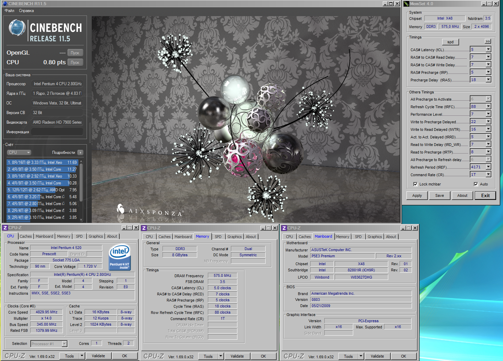The width and height of the screenshot is (503, 361).
Task: Open the Write to Precharge Delayed dropdown
Action: pos(488,122)
